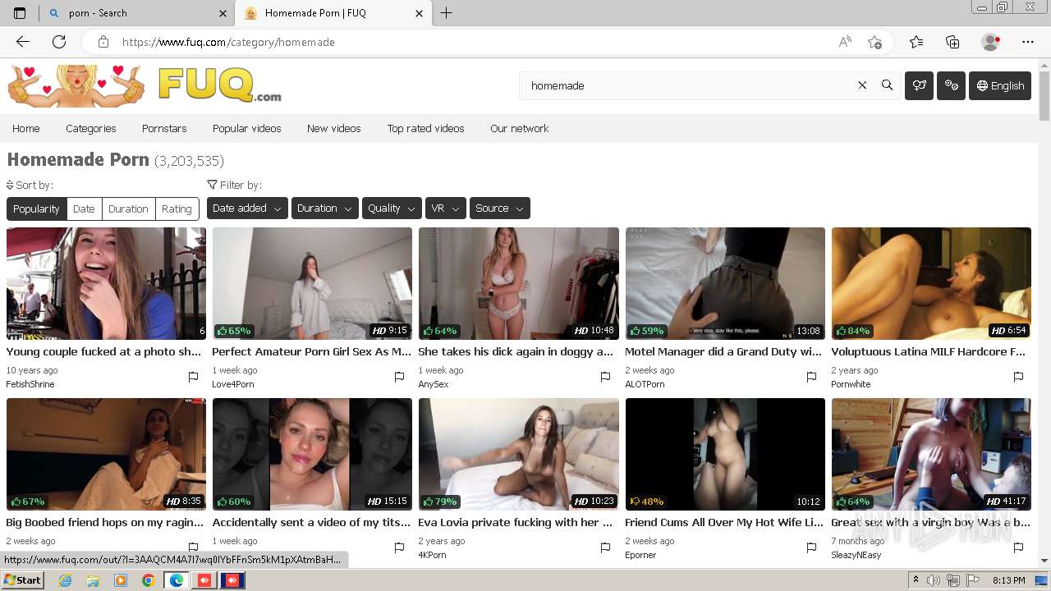Open the Love4Porn source link

click(233, 384)
